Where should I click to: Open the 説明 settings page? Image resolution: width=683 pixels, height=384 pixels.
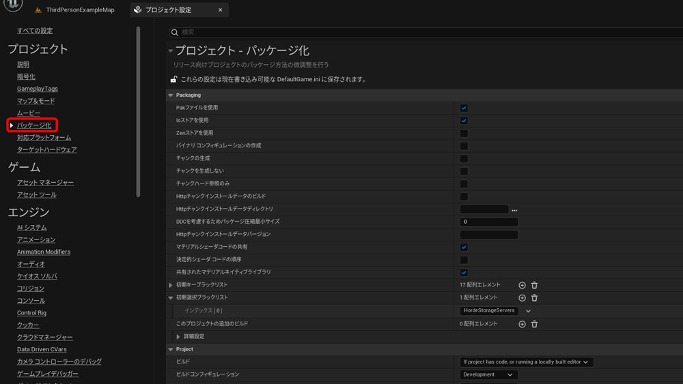coord(23,64)
